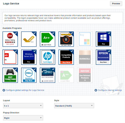Screen dimensions: 125x123
Task: Select the green A++ Learn More energy tile
Action: (47, 39)
